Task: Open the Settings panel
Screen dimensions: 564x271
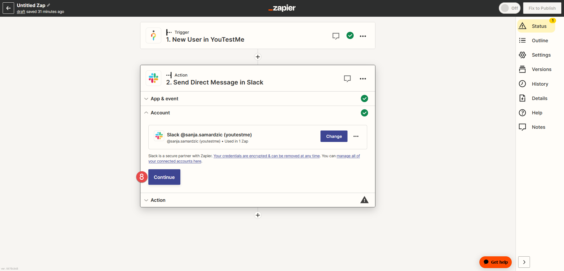Action: click(x=536, y=55)
